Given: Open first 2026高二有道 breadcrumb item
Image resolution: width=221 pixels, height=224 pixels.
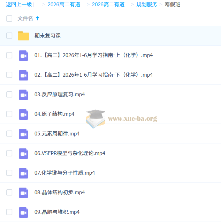Looking at the screenshot, I should [66, 5].
